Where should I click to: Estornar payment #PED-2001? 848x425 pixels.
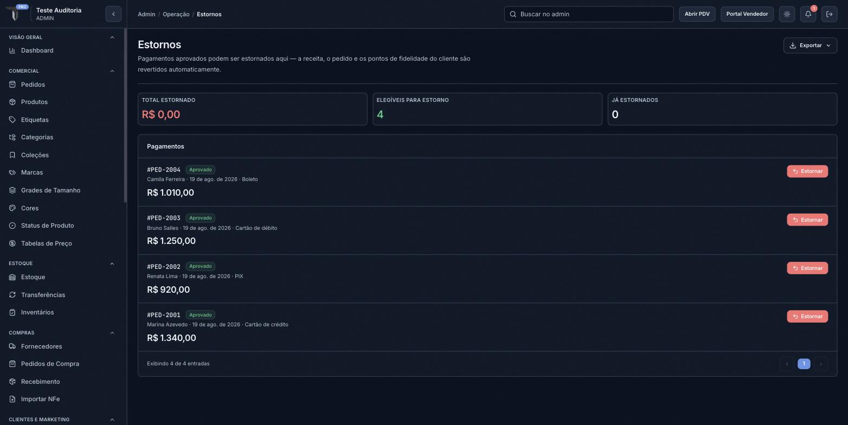point(807,317)
